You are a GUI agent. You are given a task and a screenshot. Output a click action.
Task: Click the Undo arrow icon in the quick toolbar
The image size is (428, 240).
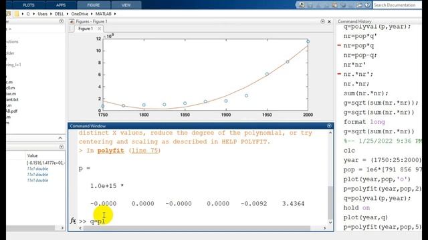[x=343, y=5]
